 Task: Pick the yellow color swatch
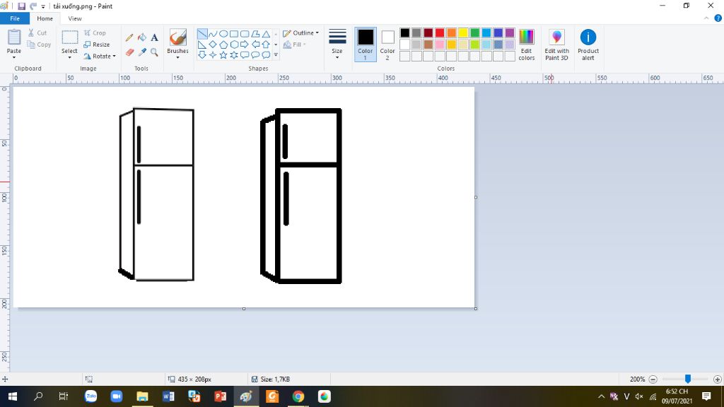click(x=463, y=33)
